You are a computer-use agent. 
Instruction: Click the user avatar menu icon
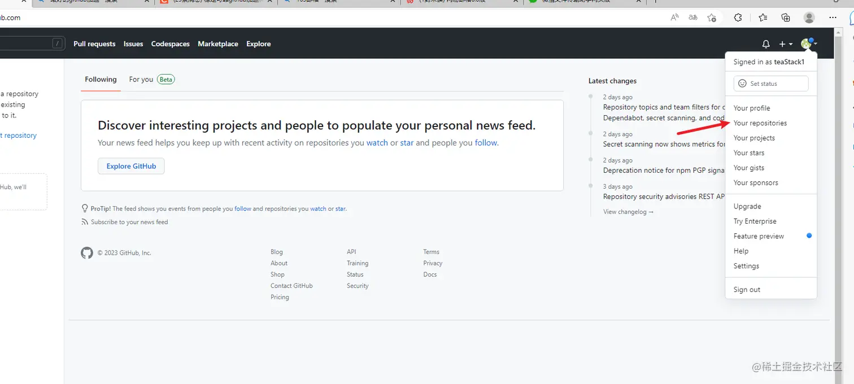click(809, 43)
